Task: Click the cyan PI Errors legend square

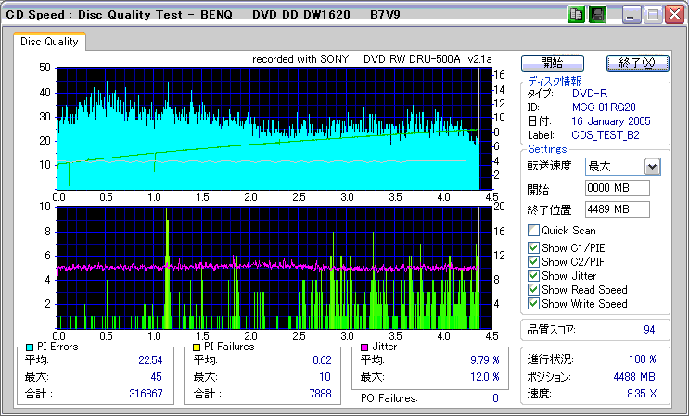Action: [31, 347]
